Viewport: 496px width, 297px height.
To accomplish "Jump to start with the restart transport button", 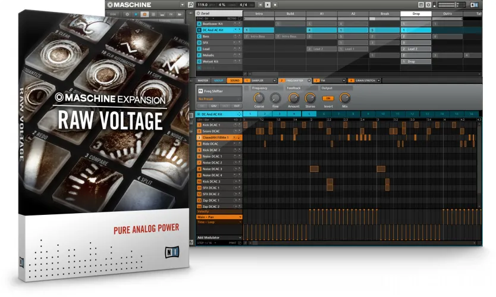I will click(260, 5).
